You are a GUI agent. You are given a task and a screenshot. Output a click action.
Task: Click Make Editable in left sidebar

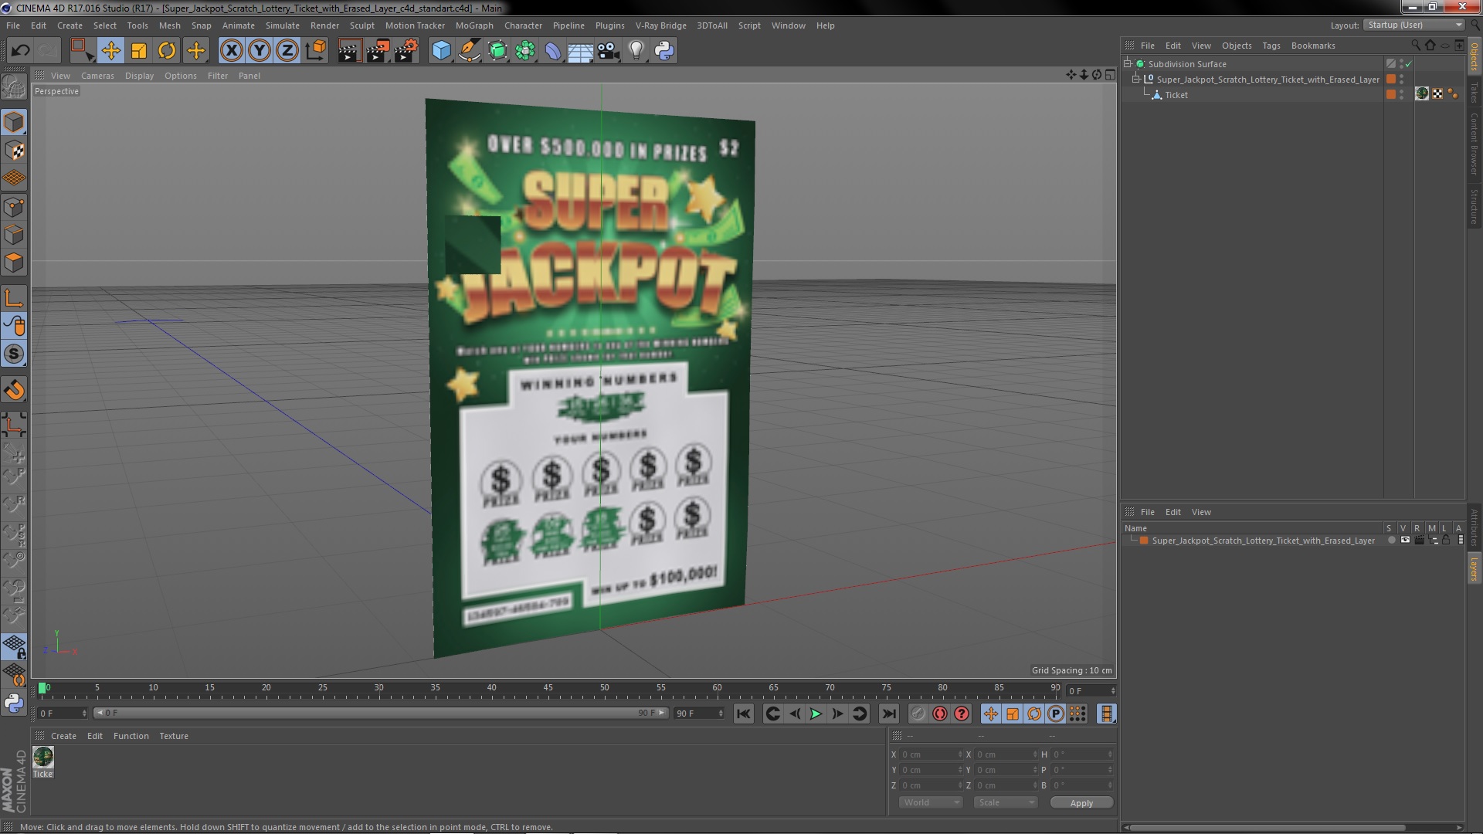(x=14, y=86)
